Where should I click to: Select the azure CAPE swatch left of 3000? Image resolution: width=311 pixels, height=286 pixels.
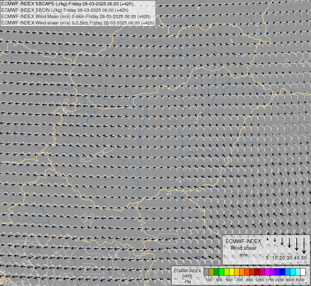287,272
